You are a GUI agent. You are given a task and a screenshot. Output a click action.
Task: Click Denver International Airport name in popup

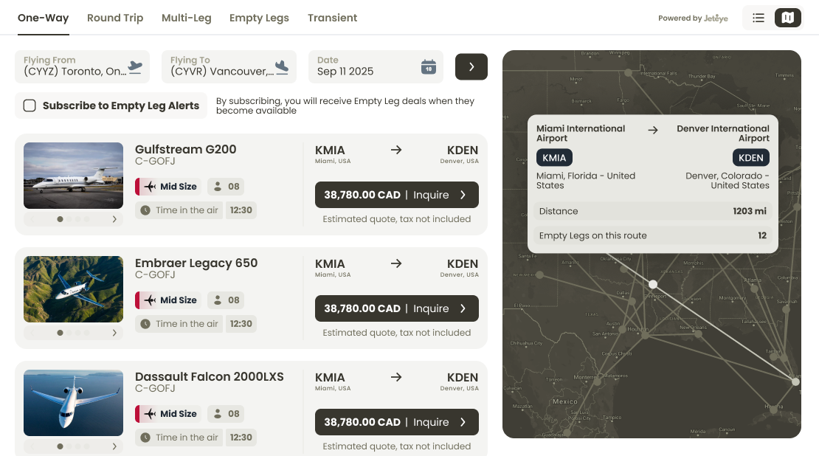(723, 134)
